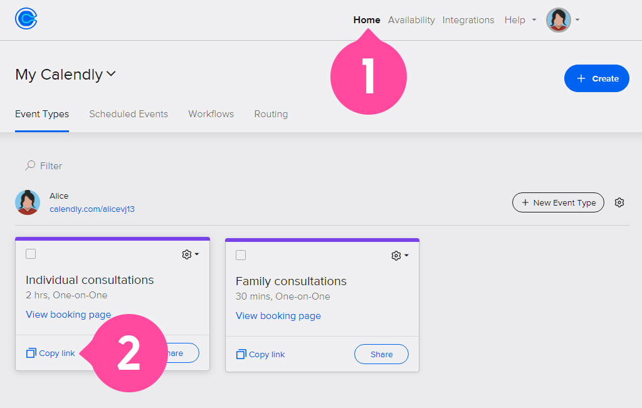Open the account avatar in top navigation
Screen dimensions: 642x408
tap(559, 20)
